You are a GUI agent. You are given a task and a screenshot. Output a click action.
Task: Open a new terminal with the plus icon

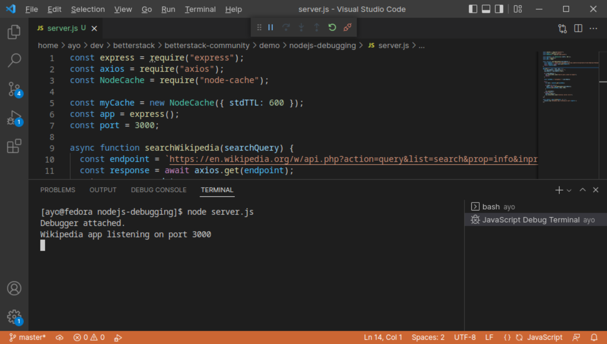pyautogui.click(x=559, y=190)
